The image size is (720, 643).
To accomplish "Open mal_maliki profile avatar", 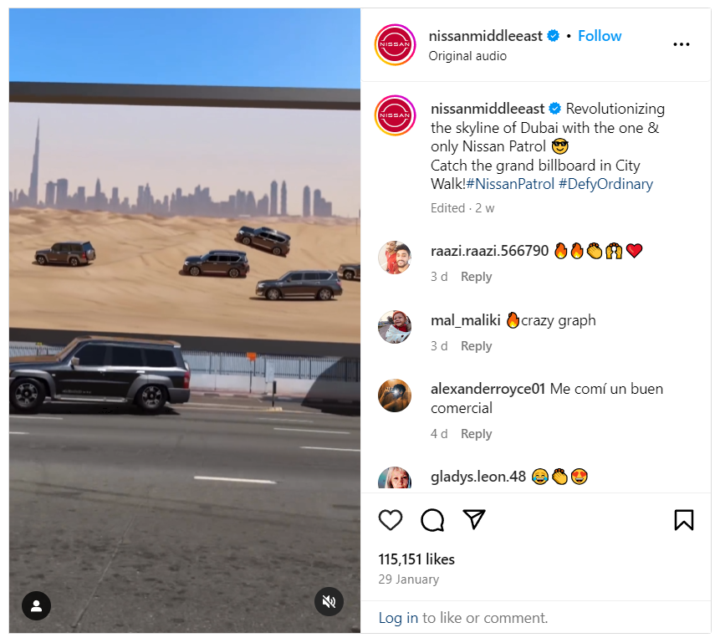I will coord(395,327).
